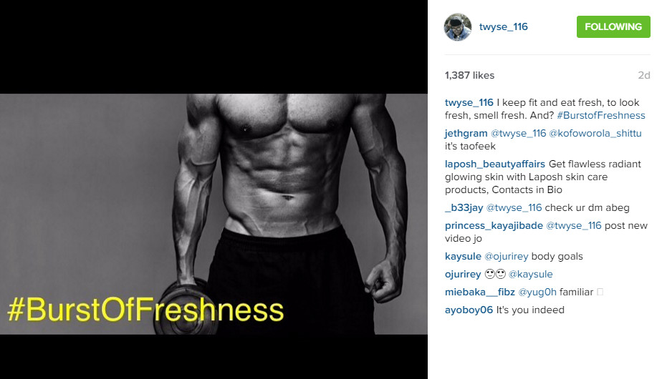Click the twyse_116 profile avatar picture
Image resolution: width=657 pixels, height=379 pixels.
458,27
